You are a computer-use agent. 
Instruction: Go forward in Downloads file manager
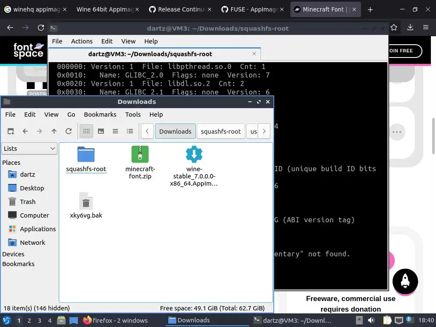(40, 131)
